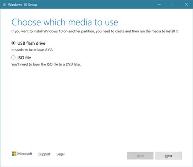
Task: Click the "ISO file" option label
Action: pyautogui.click(x=24, y=57)
